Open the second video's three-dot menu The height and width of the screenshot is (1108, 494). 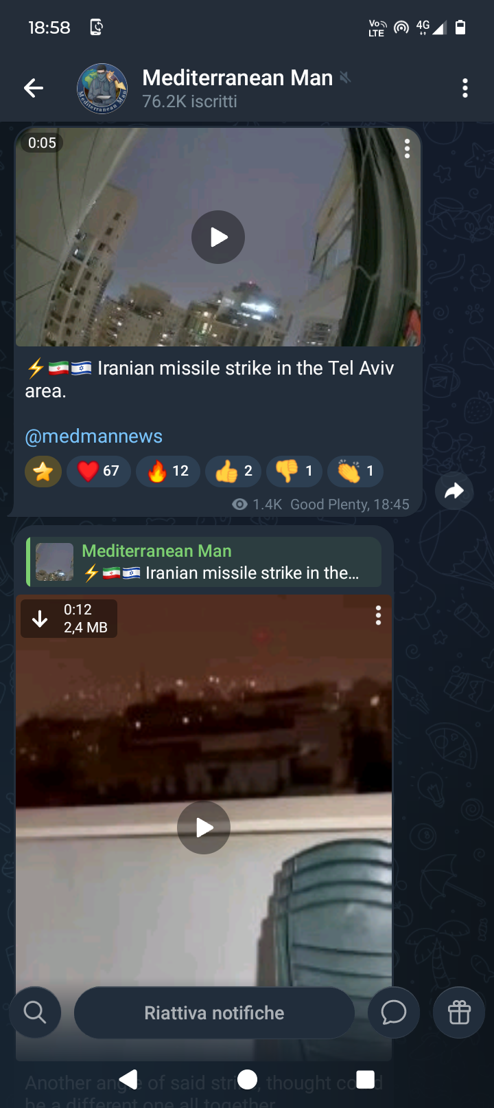click(378, 616)
